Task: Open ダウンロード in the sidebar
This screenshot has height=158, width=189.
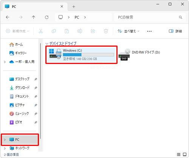Action: (20, 88)
